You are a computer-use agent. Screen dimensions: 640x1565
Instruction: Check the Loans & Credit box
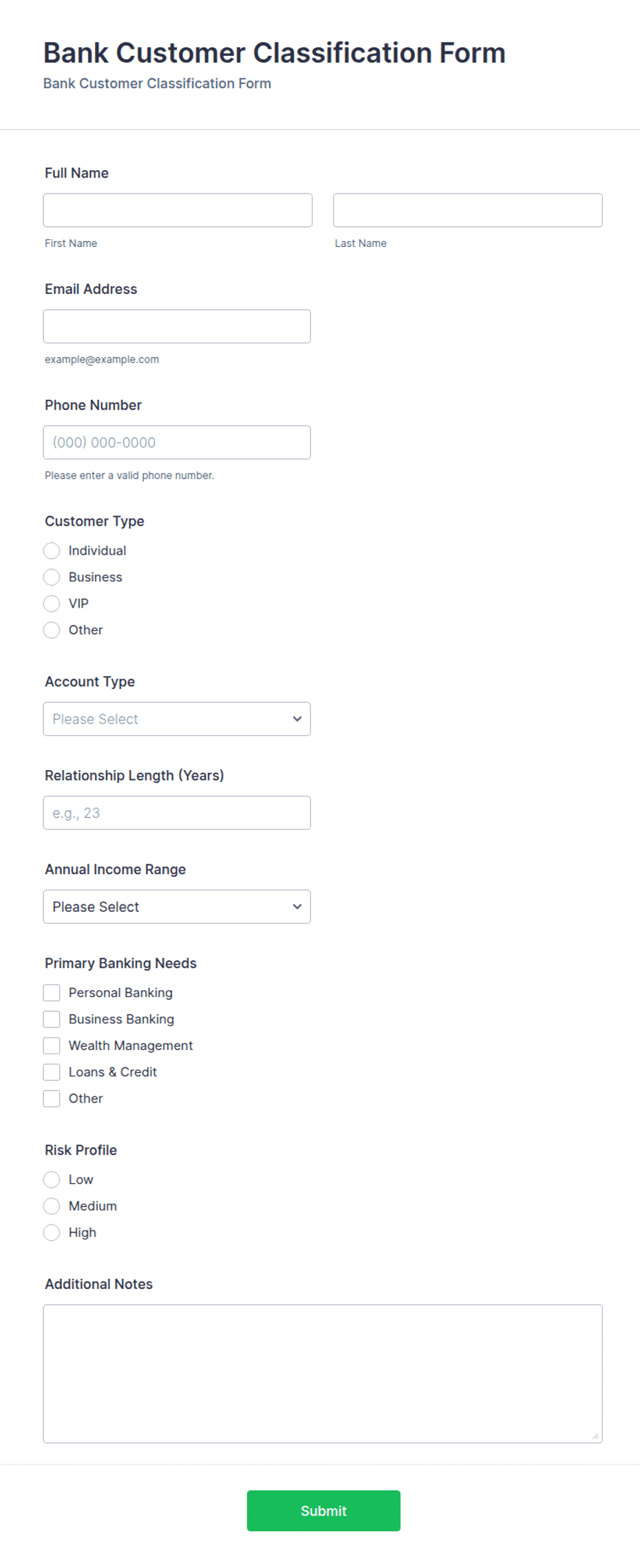click(x=52, y=1072)
